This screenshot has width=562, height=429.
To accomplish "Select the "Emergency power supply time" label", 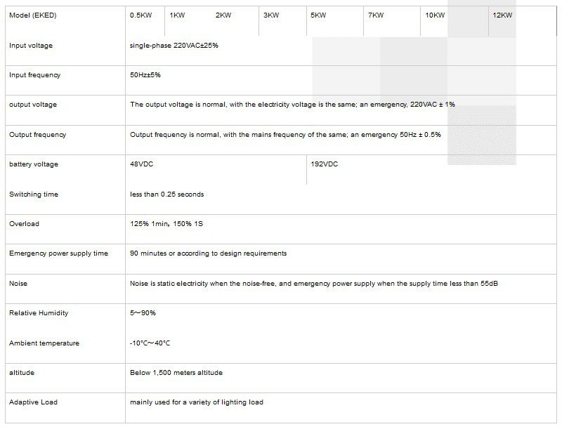I will tap(58, 253).
